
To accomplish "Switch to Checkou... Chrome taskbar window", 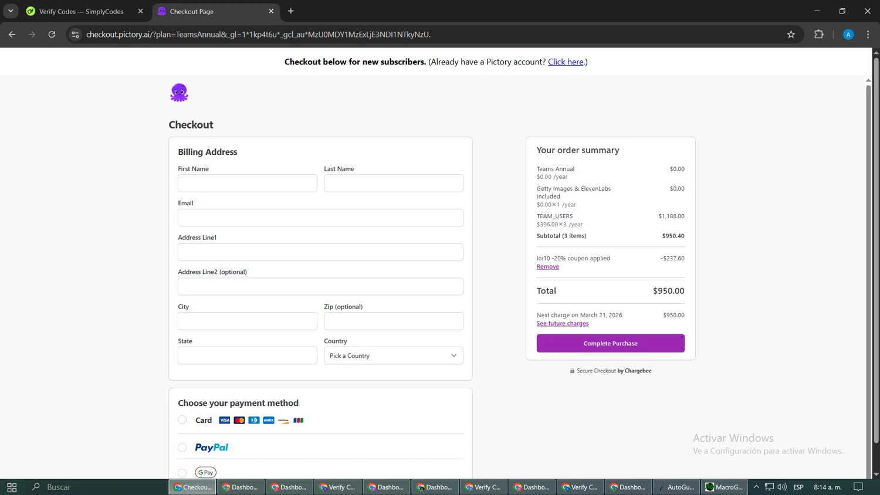I will coord(192,487).
